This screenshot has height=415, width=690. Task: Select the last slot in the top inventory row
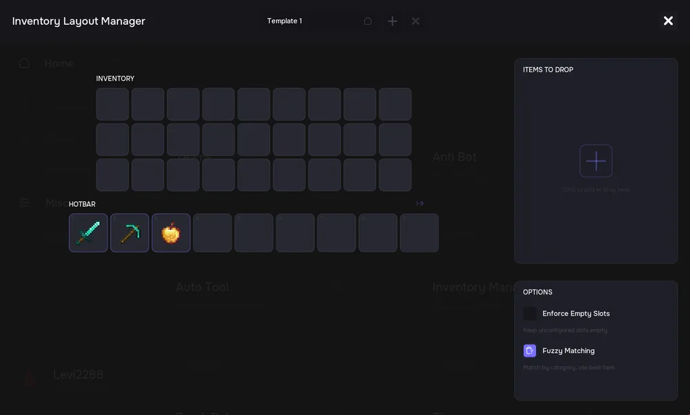(x=395, y=104)
